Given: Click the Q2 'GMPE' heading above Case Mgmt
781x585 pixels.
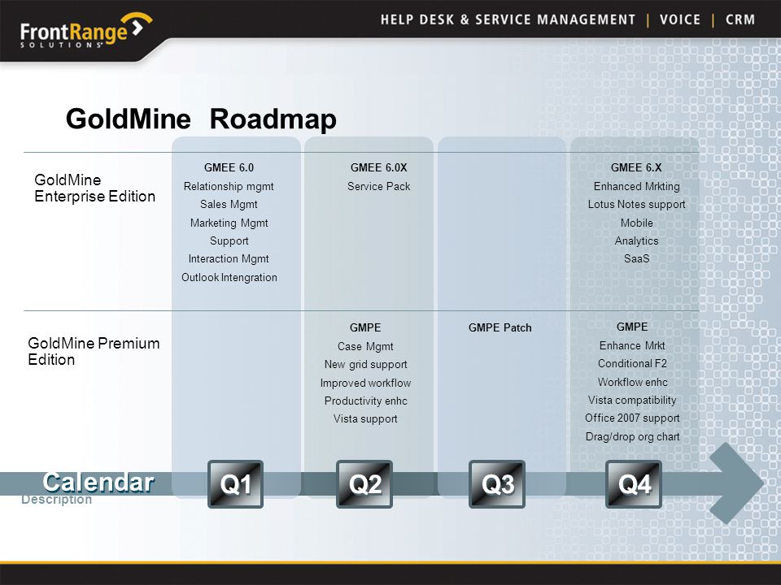Looking at the screenshot, I should click(x=365, y=327).
